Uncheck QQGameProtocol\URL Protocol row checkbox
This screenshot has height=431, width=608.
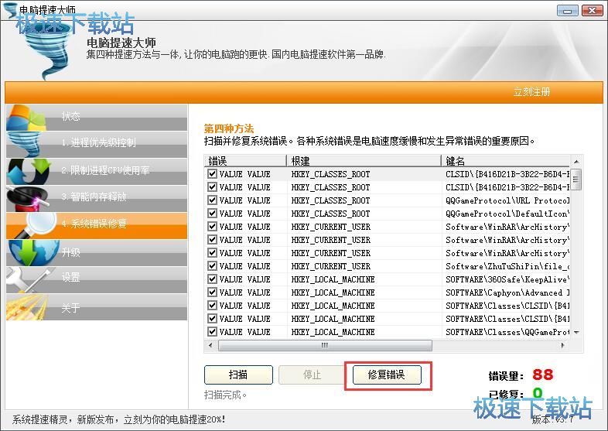[212, 200]
